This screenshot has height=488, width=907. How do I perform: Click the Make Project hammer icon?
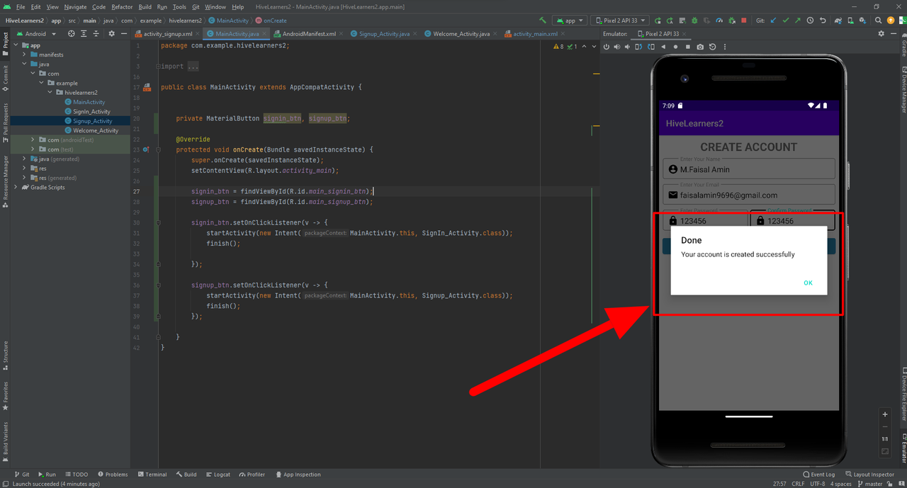[543, 21]
